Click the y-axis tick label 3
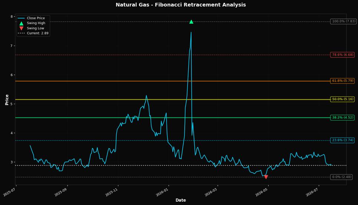The width and height of the screenshot is (358, 205). pyautogui.click(x=12, y=162)
